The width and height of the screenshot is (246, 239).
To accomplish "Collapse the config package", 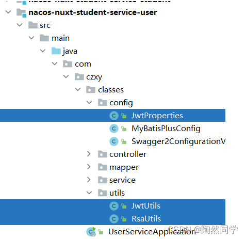I will point(89,103).
